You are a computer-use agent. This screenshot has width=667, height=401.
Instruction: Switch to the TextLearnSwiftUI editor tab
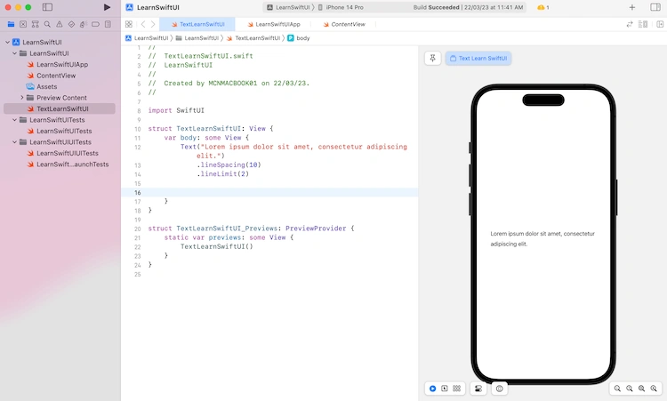click(x=197, y=24)
